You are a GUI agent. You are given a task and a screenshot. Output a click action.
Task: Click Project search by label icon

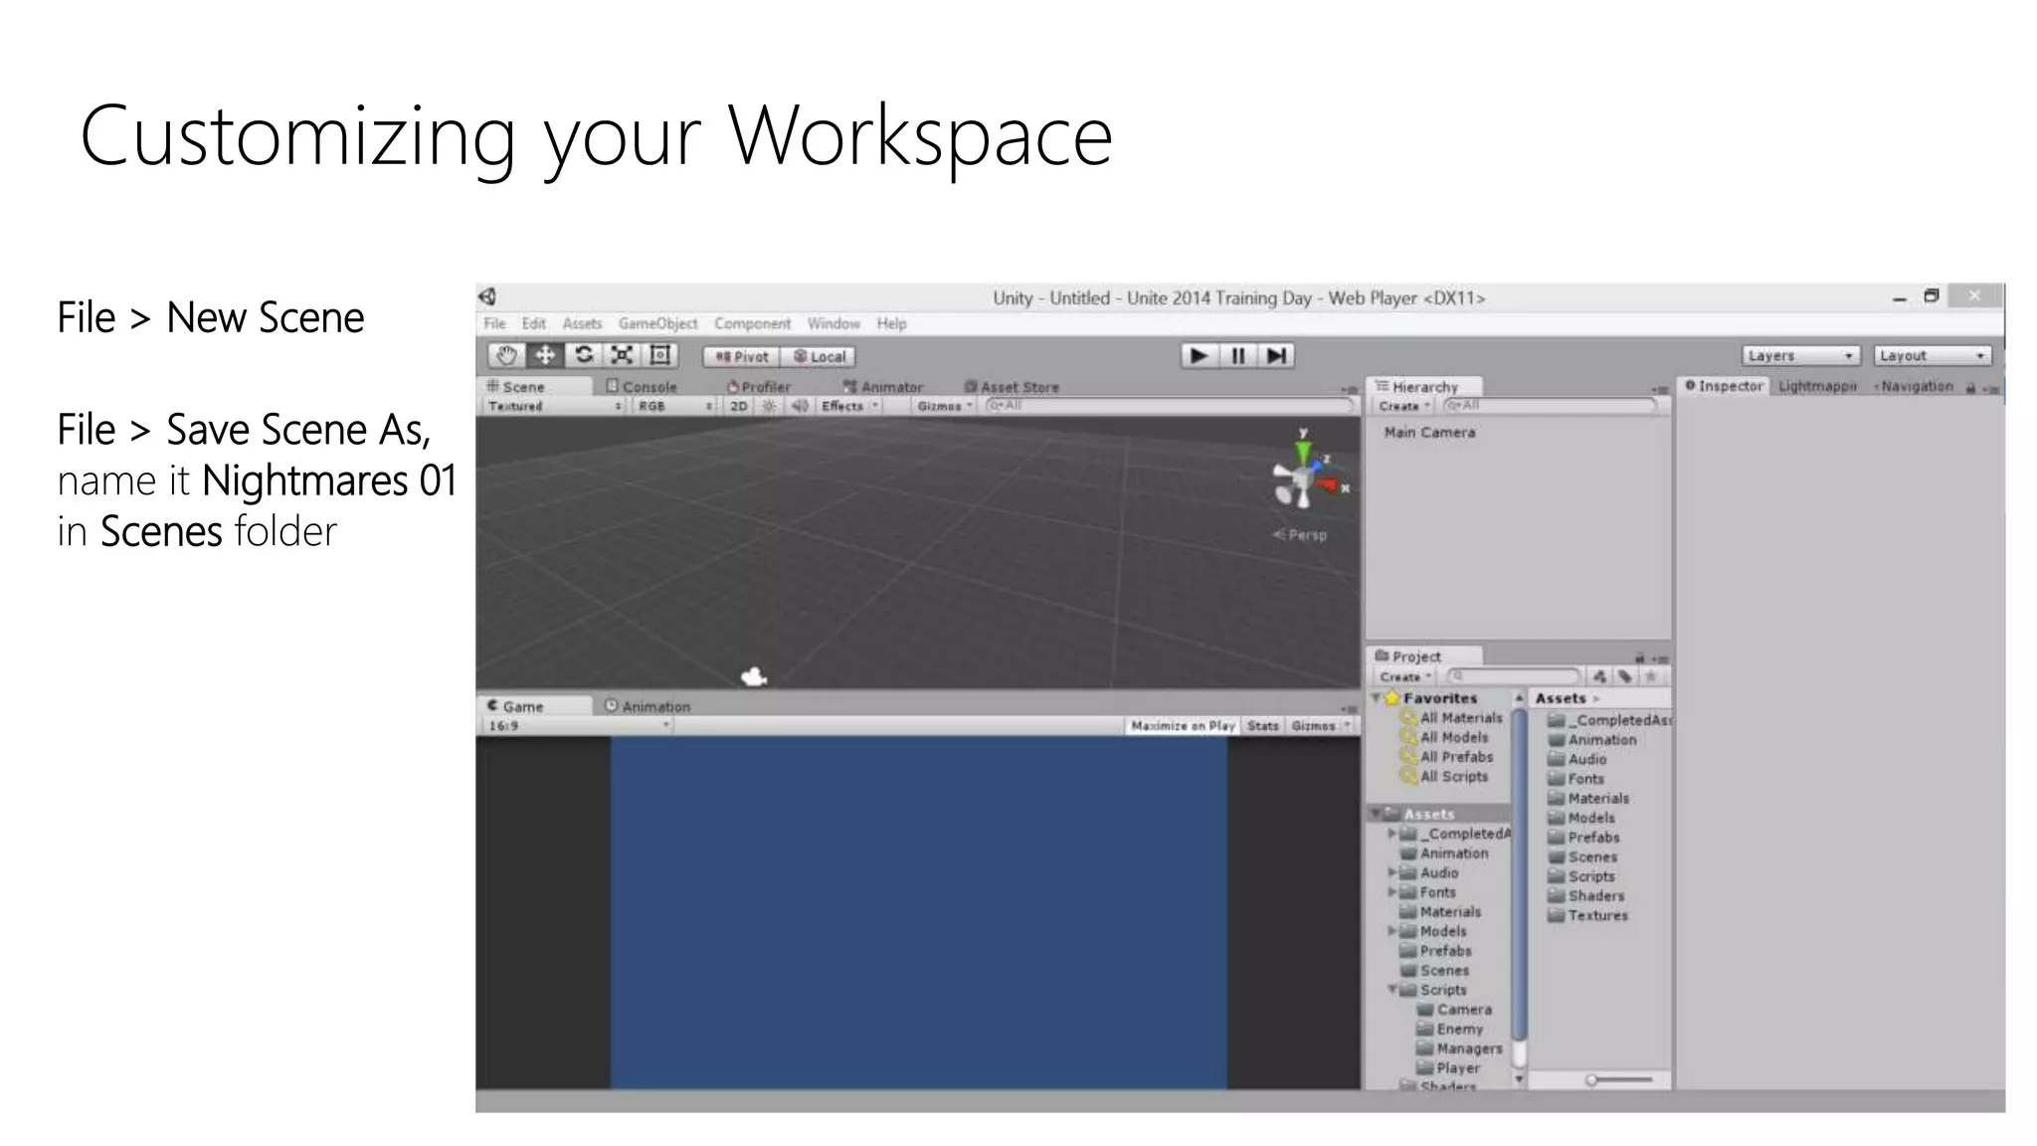pyautogui.click(x=1624, y=676)
